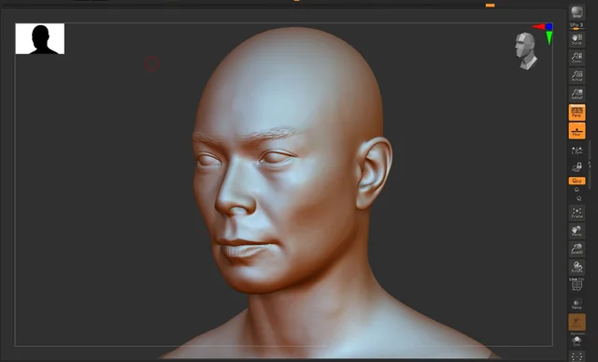
Task: Select the Move view tool
Action: coord(577,231)
